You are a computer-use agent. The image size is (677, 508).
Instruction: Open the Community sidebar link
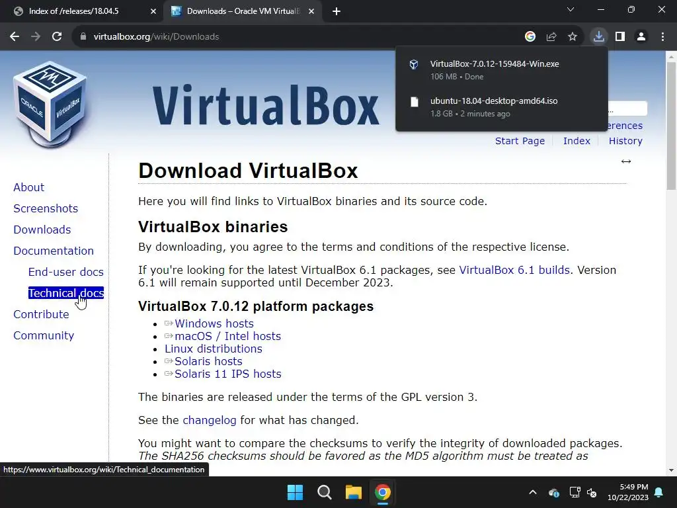pos(44,335)
